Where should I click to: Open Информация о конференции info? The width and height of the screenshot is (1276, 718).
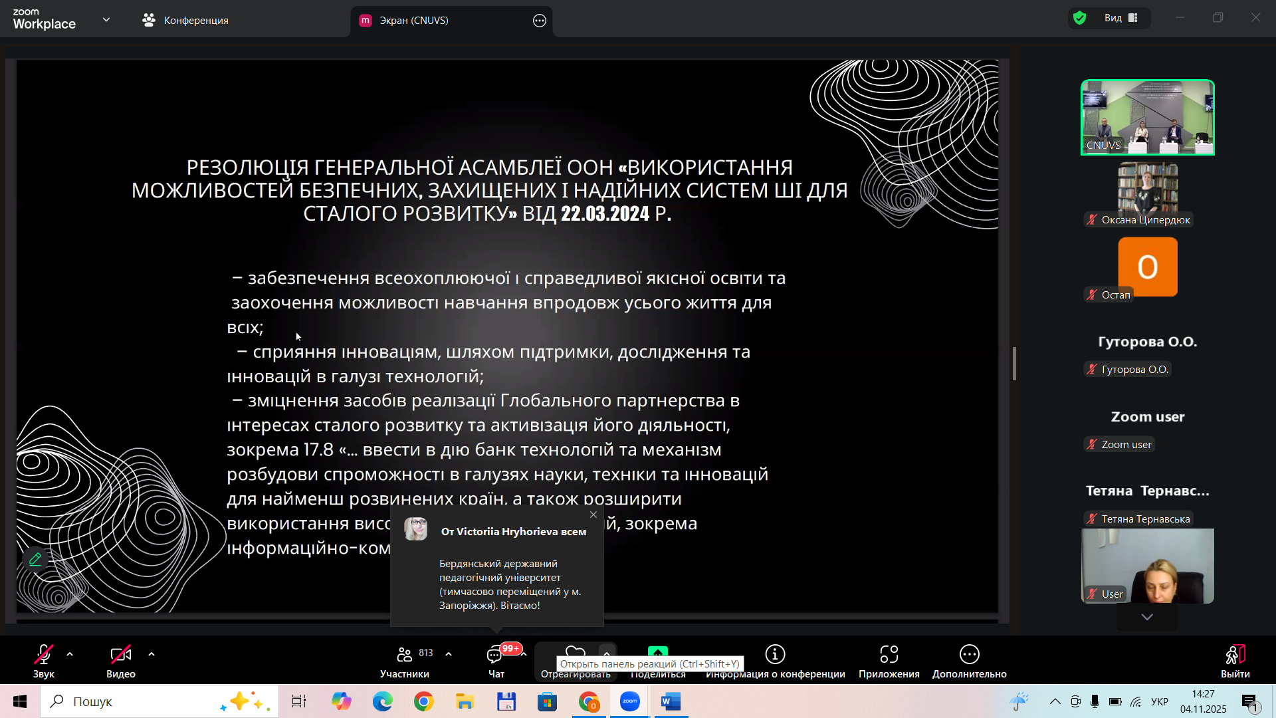775,661
